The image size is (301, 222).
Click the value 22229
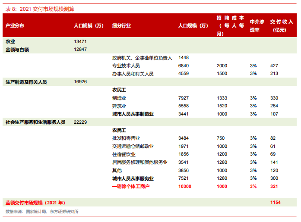tap(80, 122)
